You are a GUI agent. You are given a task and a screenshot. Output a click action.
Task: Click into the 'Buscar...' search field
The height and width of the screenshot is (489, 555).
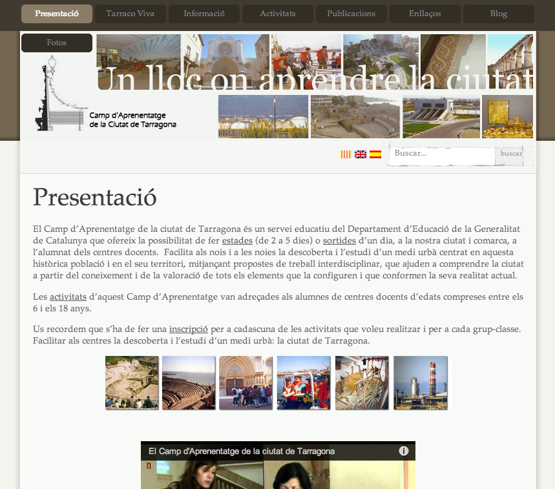coord(442,154)
